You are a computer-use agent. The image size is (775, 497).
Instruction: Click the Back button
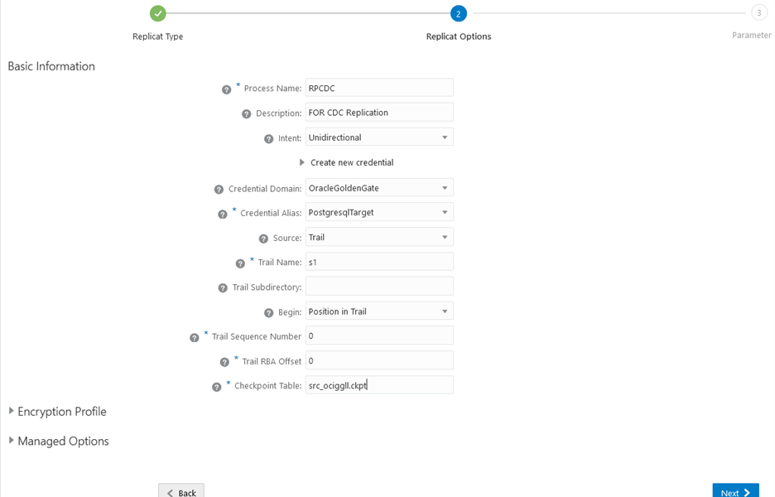coord(181,492)
